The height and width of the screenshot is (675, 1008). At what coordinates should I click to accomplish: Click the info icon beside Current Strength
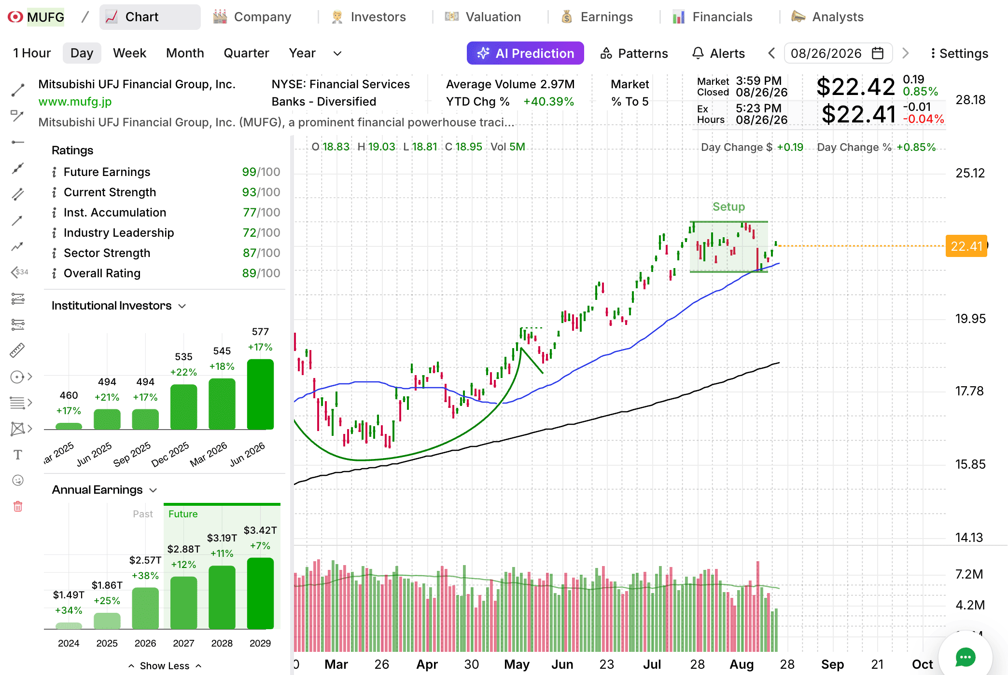point(54,192)
